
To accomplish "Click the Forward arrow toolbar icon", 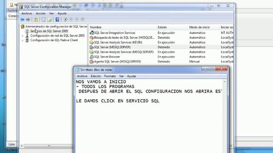I will 28,20.
